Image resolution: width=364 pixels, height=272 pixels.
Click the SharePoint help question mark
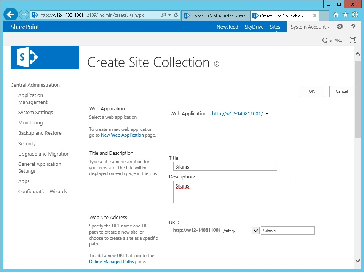(353, 27)
